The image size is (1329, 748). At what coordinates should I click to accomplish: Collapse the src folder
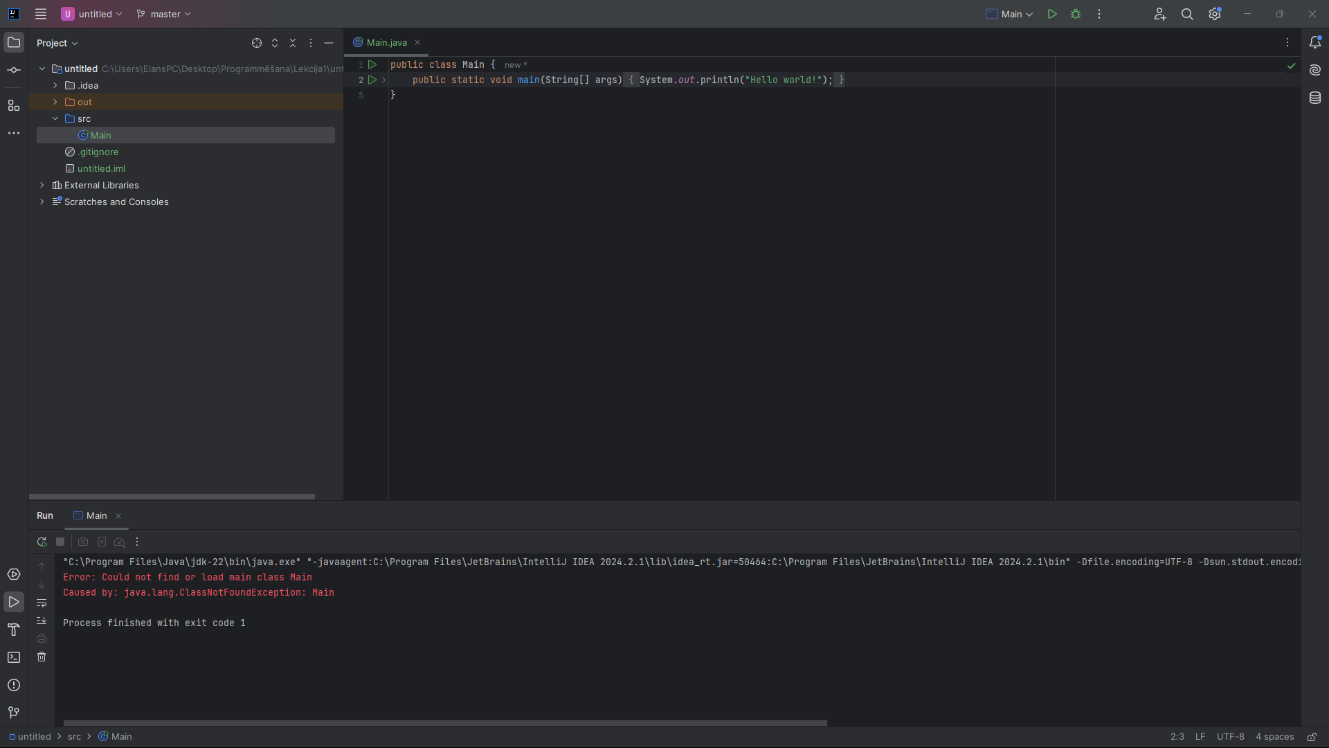(x=55, y=118)
